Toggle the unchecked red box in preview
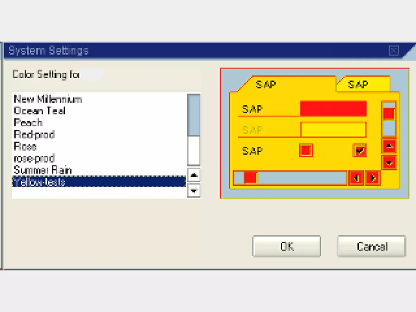Viewport: 416px width, 312px height. pyautogui.click(x=306, y=150)
